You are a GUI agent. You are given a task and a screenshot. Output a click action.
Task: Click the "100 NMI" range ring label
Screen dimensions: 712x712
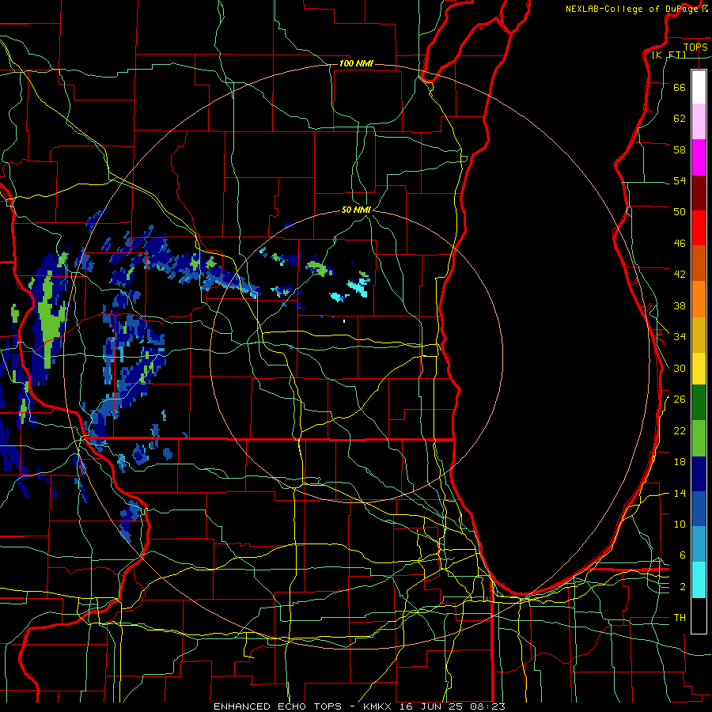356,63
